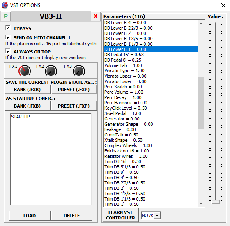Select Generator Shape parameter
The width and height of the screenshot is (230, 226).
(151, 124)
